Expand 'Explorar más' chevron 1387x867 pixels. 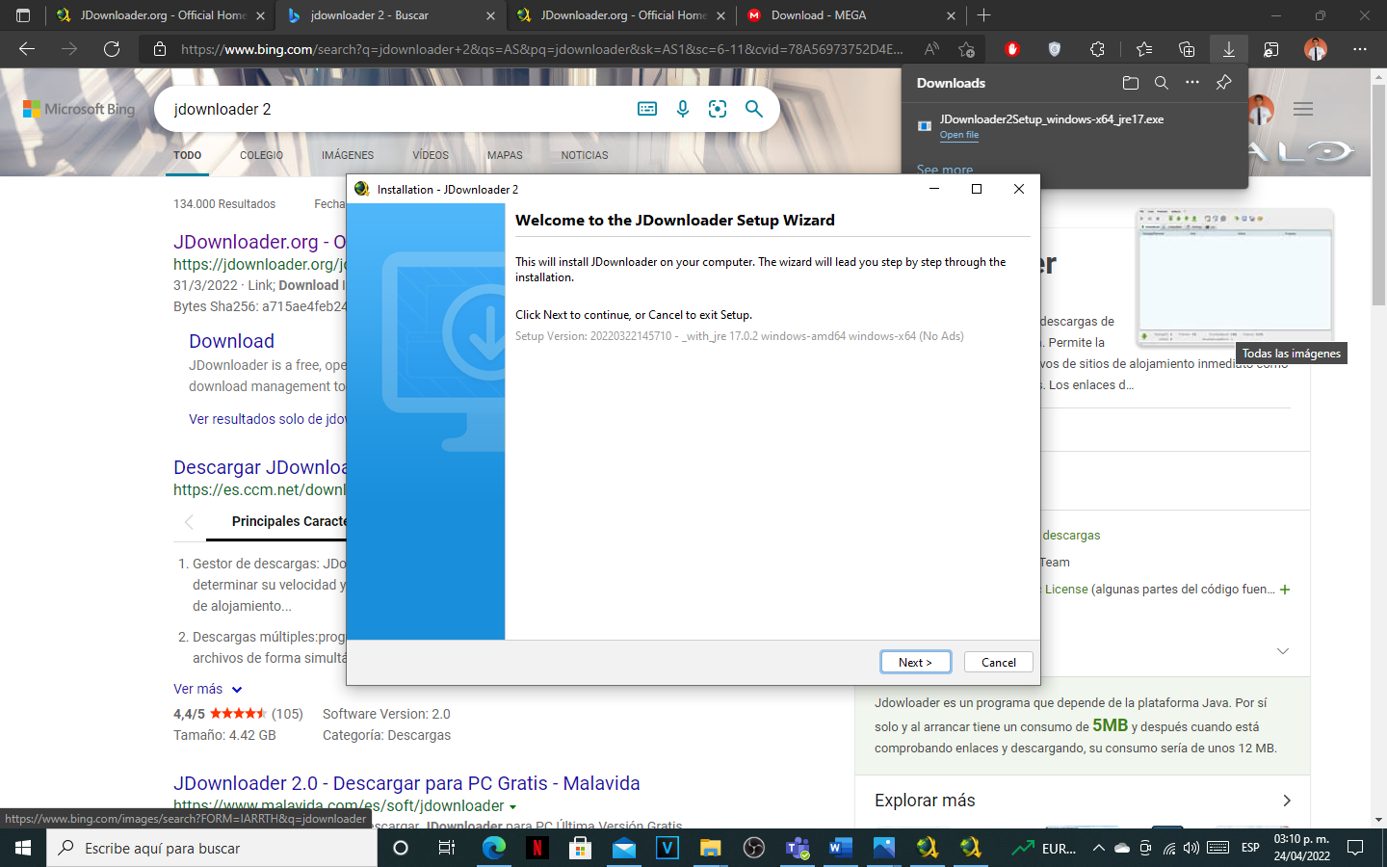[1287, 801]
